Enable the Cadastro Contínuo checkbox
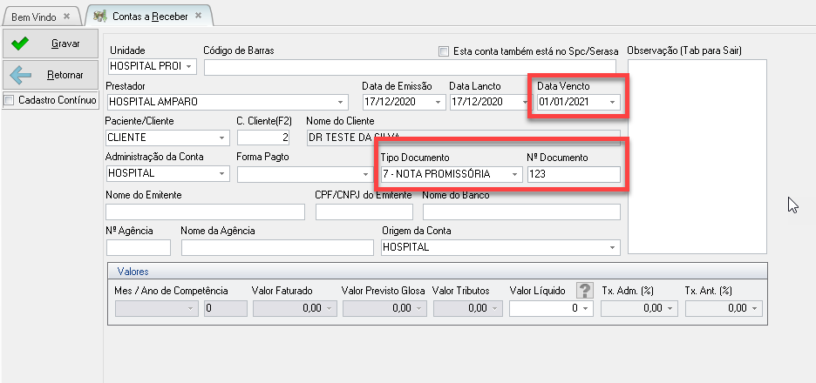The image size is (816, 383). pyautogui.click(x=10, y=100)
